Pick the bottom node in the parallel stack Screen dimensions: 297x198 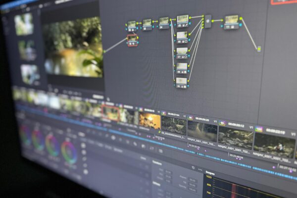coord(182,82)
